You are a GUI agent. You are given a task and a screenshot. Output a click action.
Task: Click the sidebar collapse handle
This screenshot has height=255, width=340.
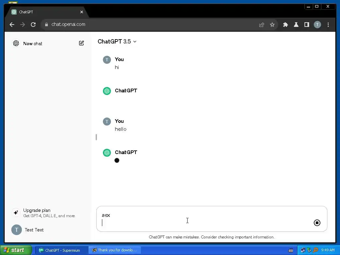(x=96, y=137)
